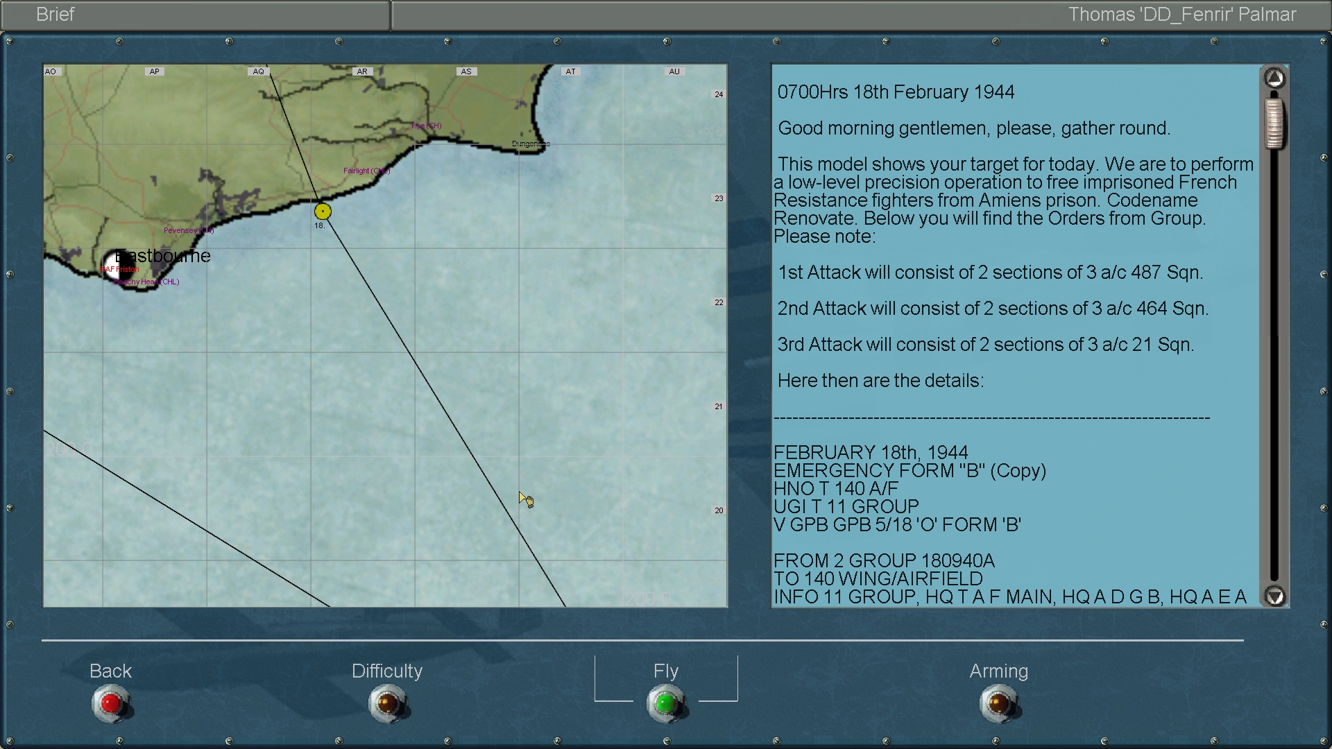Click the Difficulty text label

point(386,671)
